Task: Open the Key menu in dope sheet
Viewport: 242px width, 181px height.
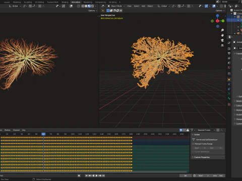Action: [x=24, y=130]
